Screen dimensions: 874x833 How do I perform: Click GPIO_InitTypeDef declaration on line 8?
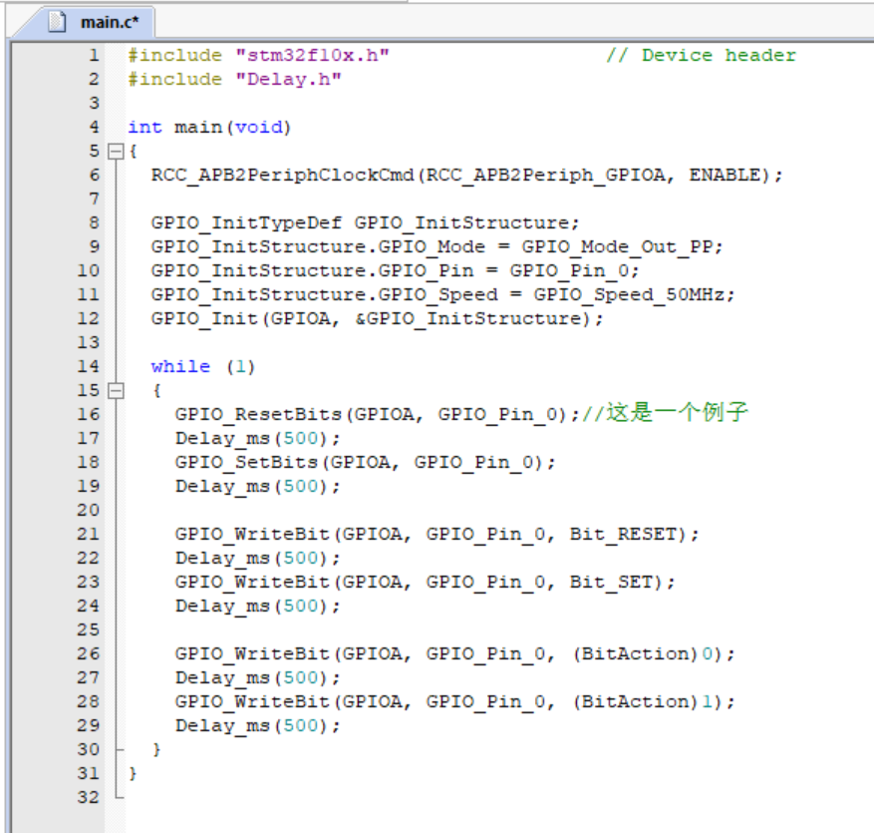pos(365,223)
